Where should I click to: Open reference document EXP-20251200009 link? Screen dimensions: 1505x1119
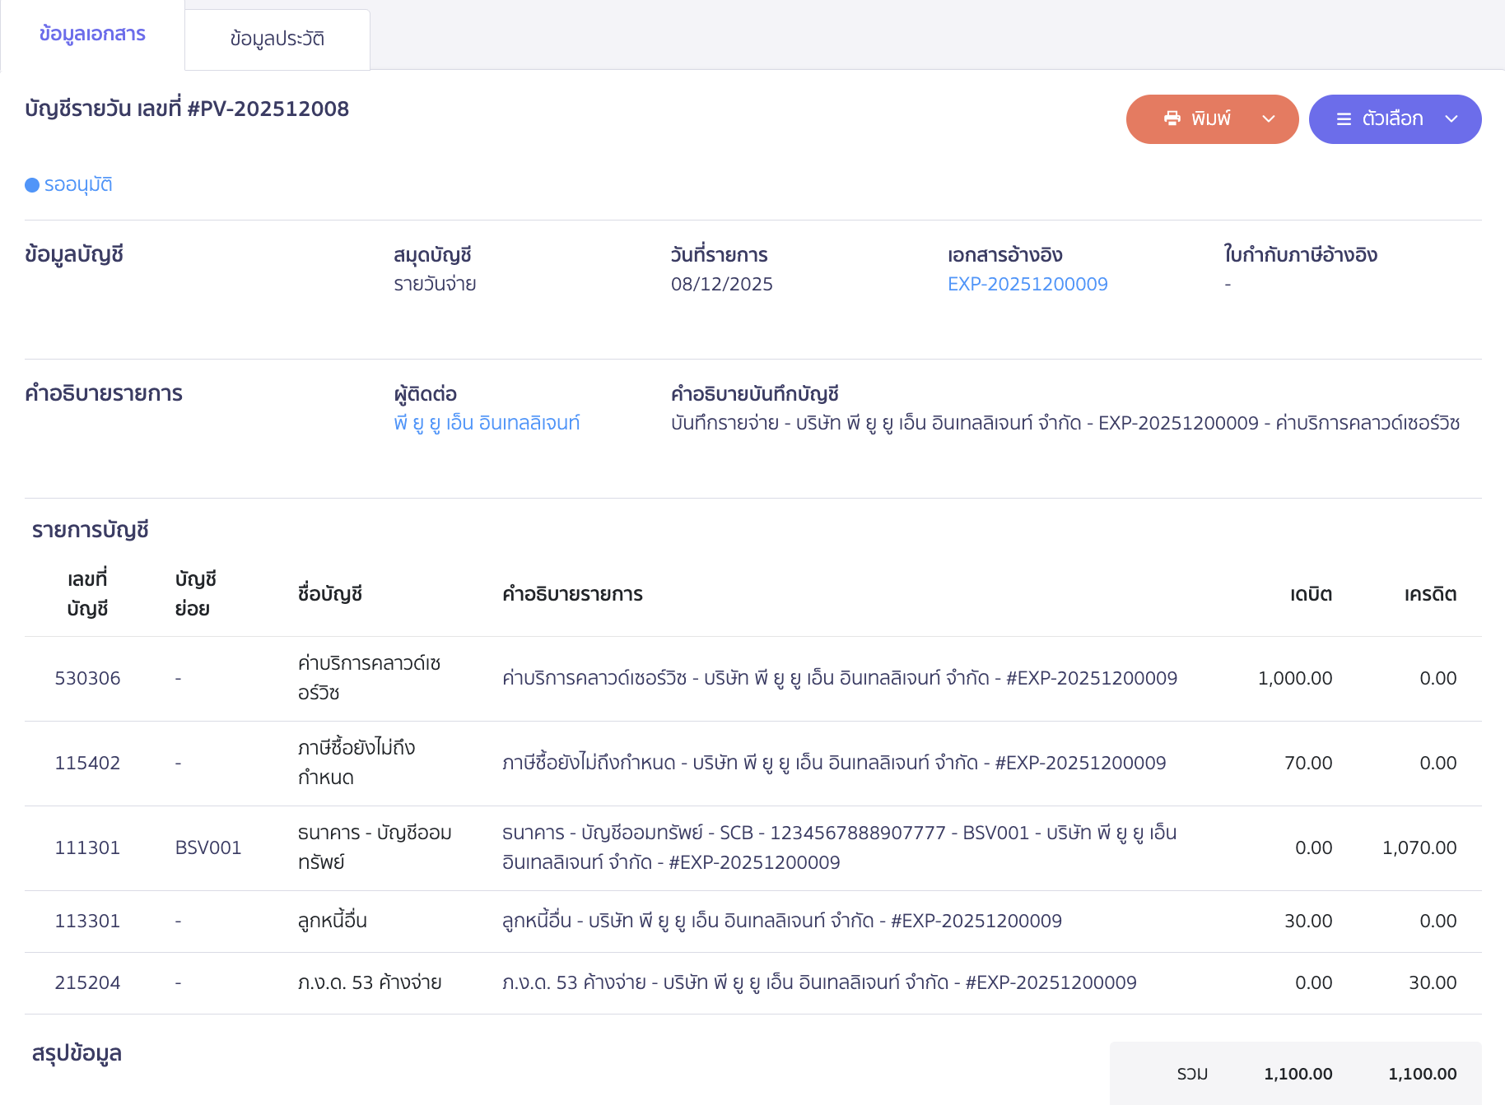click(1027, 284)
